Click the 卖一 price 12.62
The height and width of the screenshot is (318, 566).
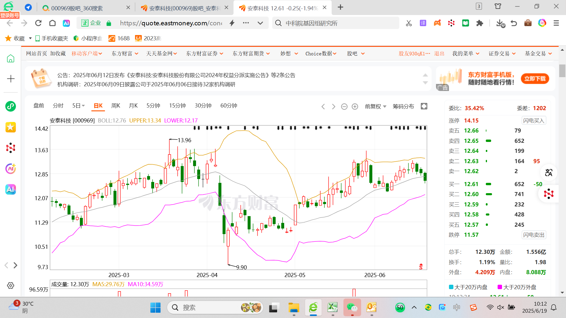coord(471,171)
